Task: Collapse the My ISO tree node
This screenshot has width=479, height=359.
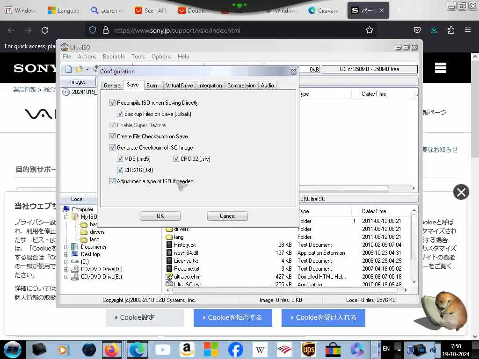Action: [x=66, y=217]
